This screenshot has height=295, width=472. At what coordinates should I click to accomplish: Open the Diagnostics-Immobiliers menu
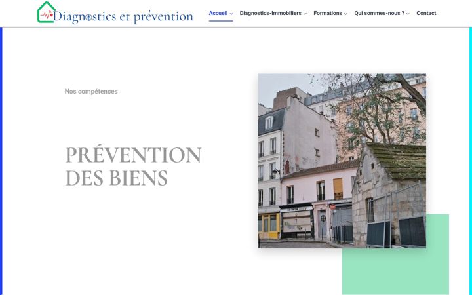pyautogui.click(x=270, y=13)
